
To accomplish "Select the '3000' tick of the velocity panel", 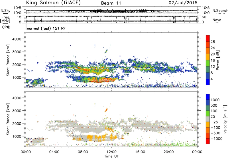I will pyautogui.click(x=17, y=111).
